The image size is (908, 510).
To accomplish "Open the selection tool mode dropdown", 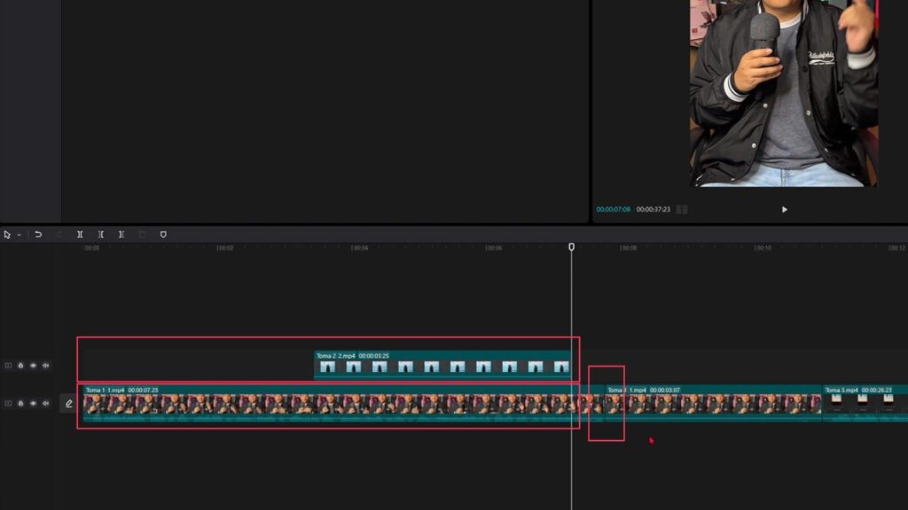I will point(20,235).
